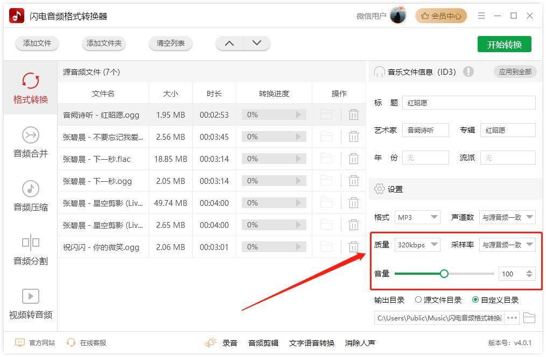546x357 pixels.
Task: Open the 消除人声 vocal remover
Action: pyautogui.click(x=360, y=342)
